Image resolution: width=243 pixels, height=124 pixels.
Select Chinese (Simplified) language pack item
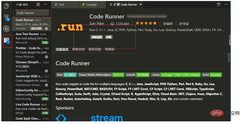(x=31, y=66)
